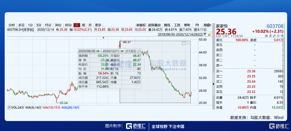Open the 更多 more periods menu
This screenshot has width=291, height=131.
click(x=98, y=25)
